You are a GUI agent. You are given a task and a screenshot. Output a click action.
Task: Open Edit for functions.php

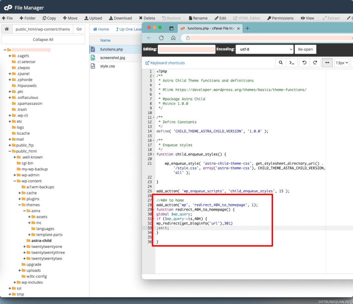[220, 18]
